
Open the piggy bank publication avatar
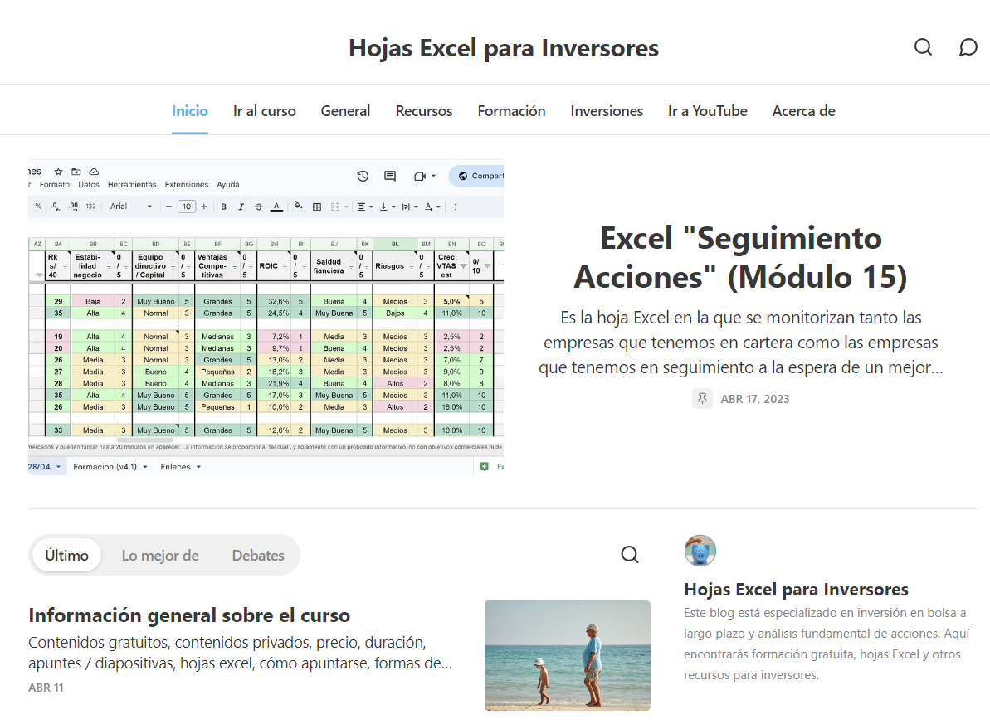pos(700,551)
